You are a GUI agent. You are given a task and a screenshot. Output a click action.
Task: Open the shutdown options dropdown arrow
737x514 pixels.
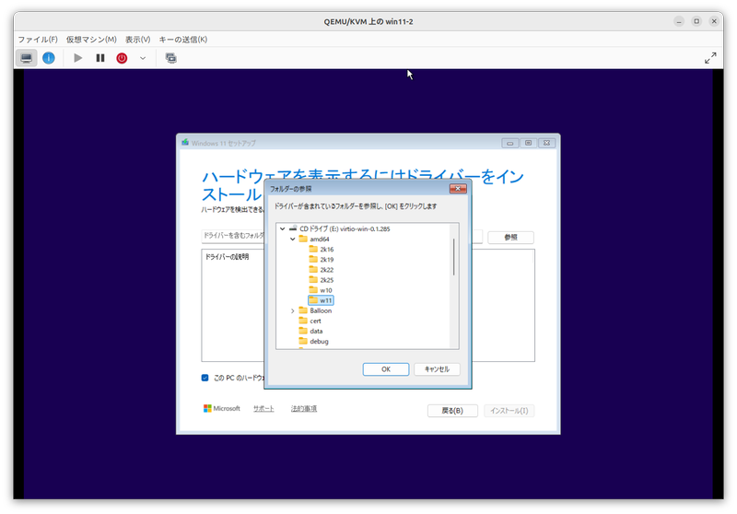[143, 58]
